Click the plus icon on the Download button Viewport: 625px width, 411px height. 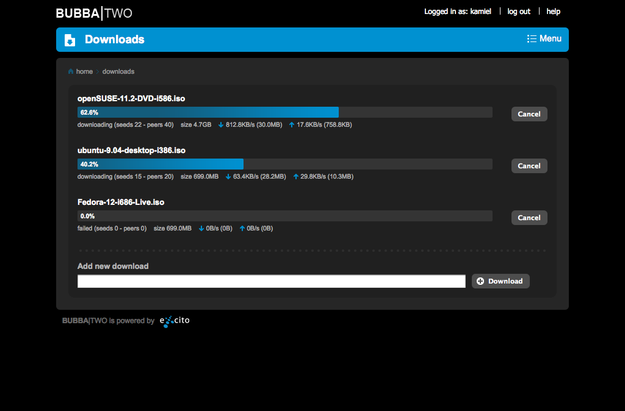[x=480, y=281]
